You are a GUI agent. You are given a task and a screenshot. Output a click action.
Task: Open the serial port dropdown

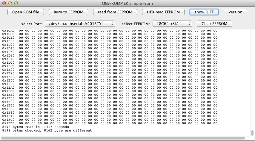79,23
